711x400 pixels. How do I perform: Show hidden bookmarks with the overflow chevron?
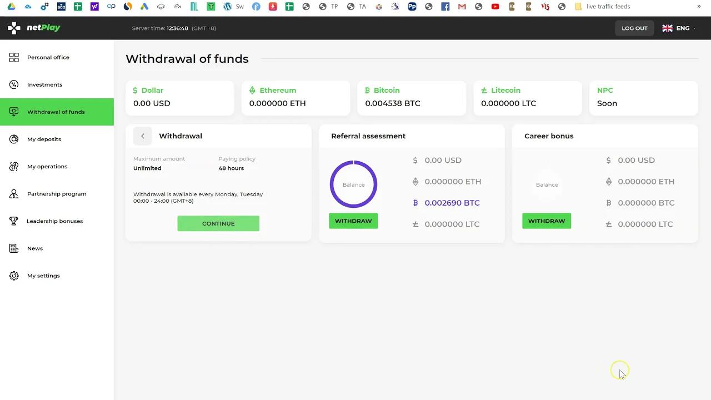click(x=699, y=7)
